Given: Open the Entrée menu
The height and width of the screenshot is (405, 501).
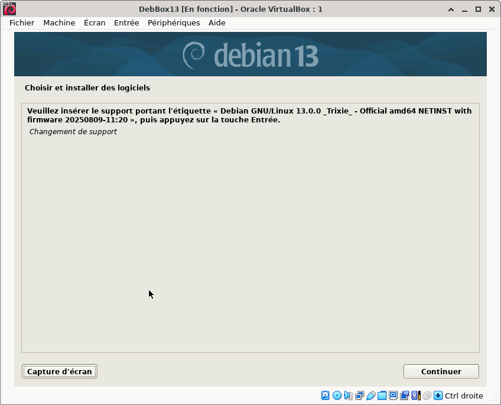Looking at the screenshot, I should tap(126, 22).
